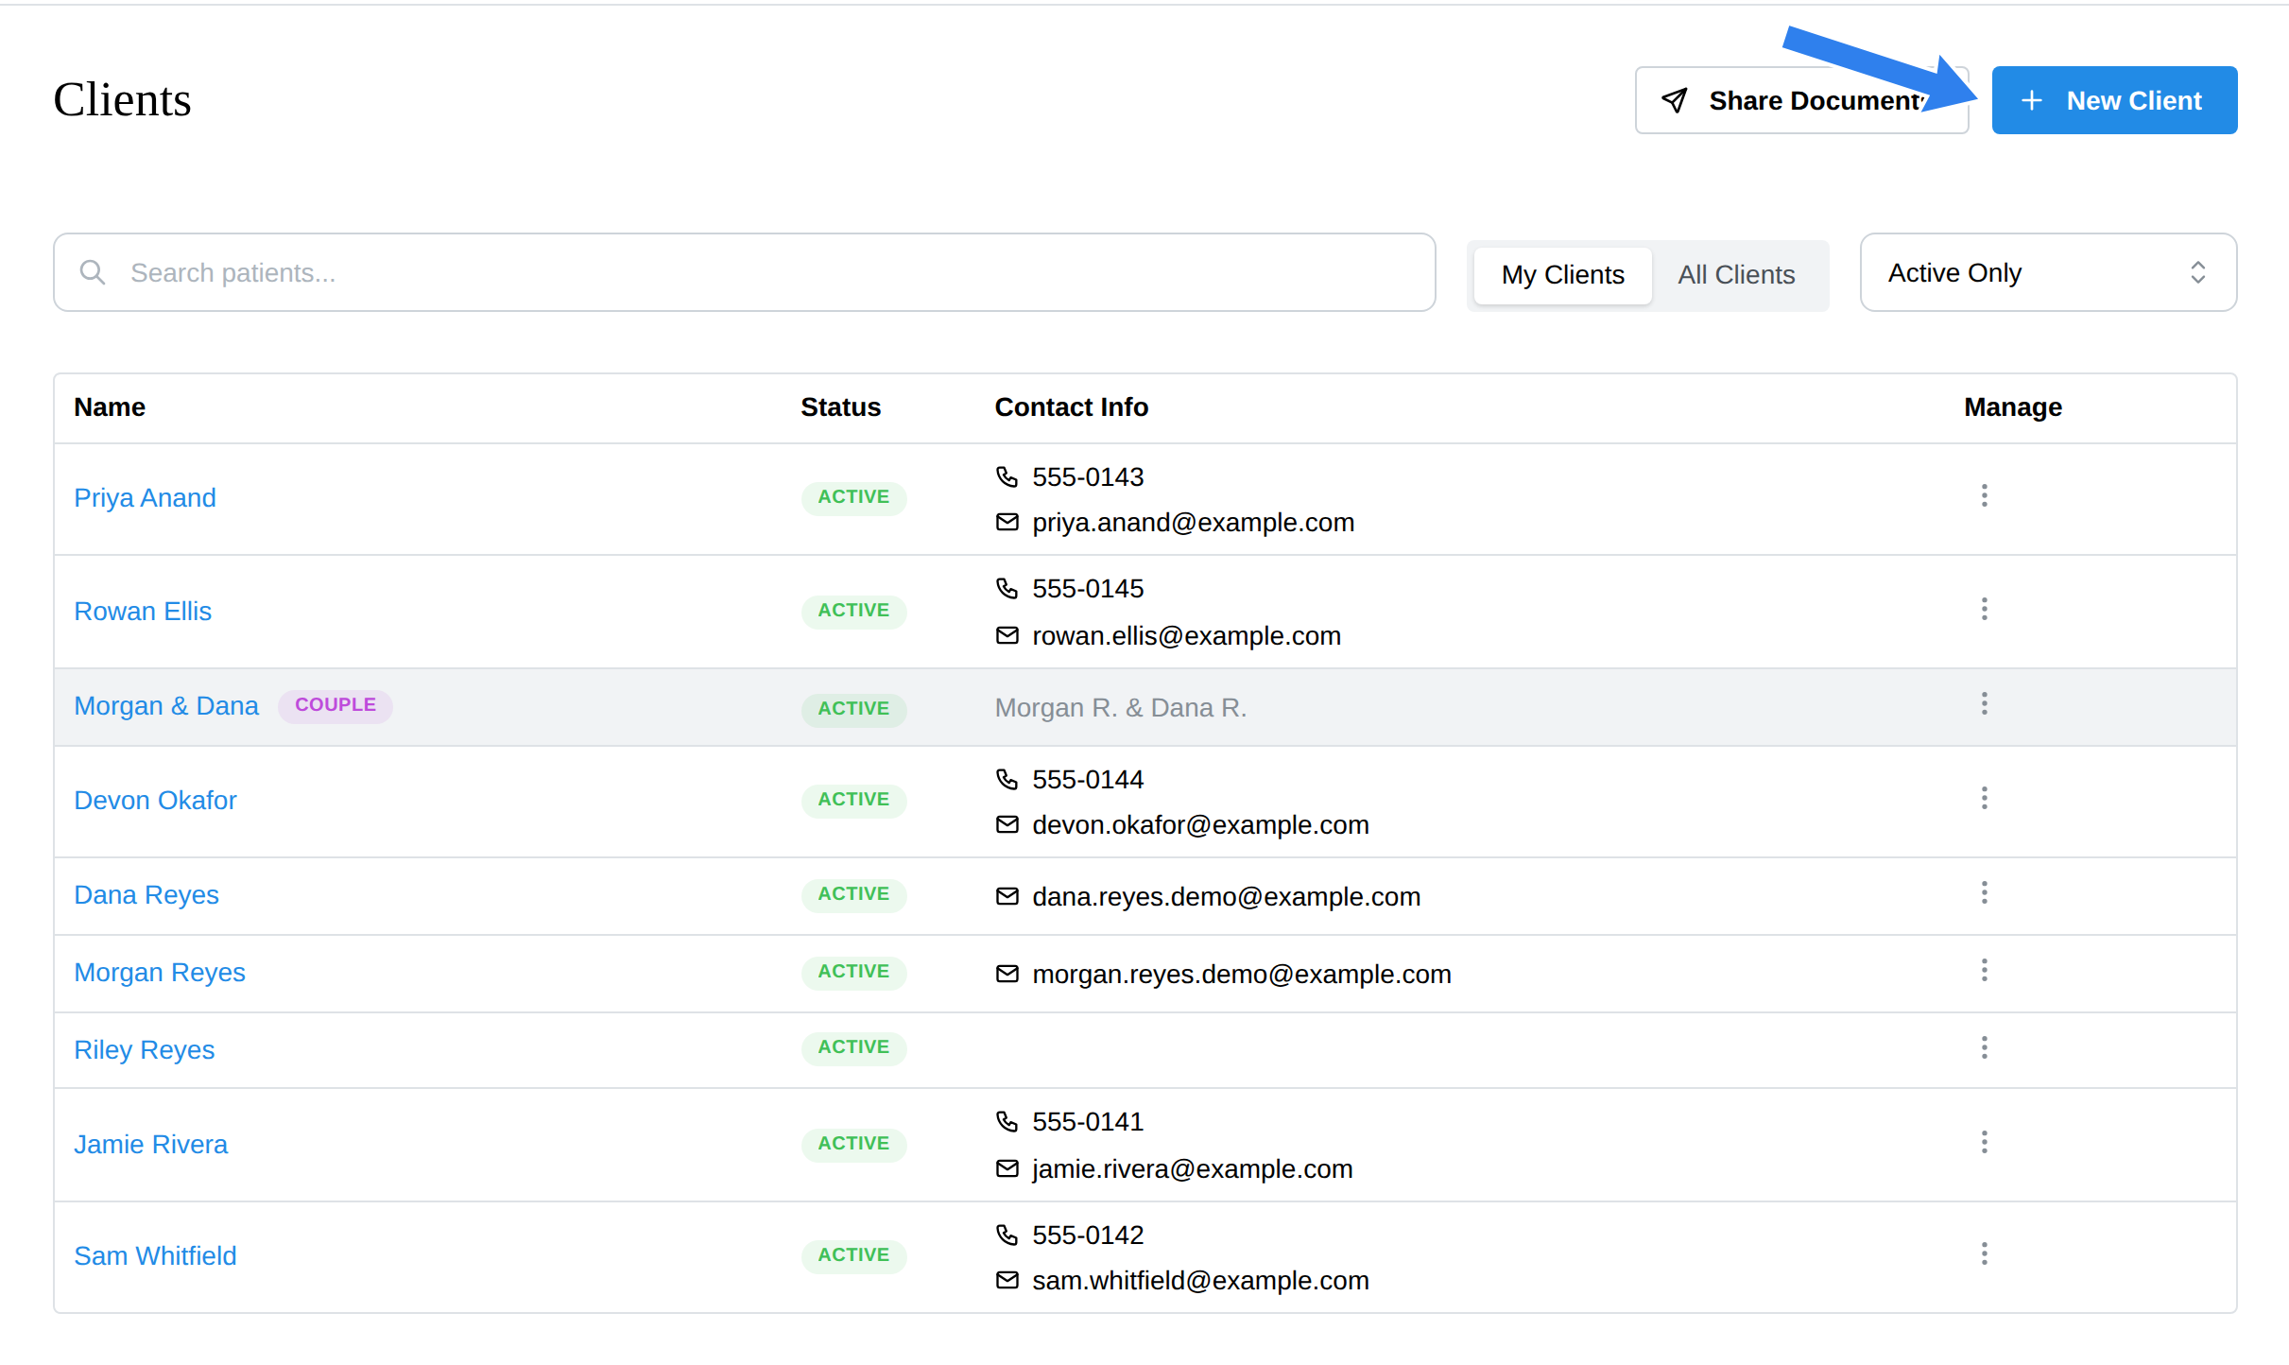The image size is (2289, 1365).
Task: Open manage menu for Riley Reyes
Action: pyautogui.click(x=1984, y=1047)
